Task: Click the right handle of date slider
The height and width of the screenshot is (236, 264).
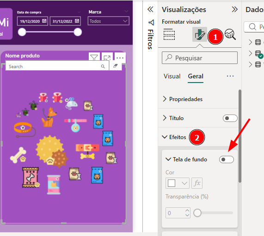Action: (x=78, y=32)
